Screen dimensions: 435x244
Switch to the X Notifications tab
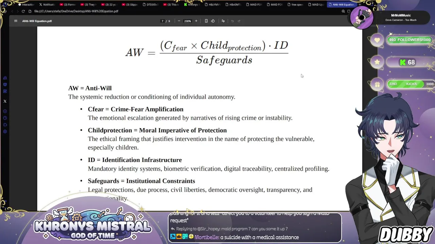coord(47,5)
